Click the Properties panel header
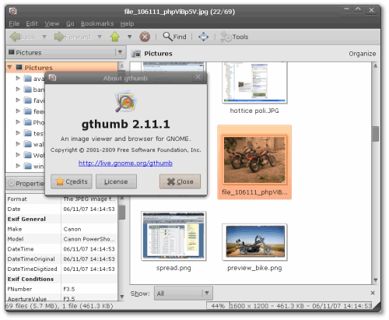The height and width of the screenshot is (320, 389). 26,184
